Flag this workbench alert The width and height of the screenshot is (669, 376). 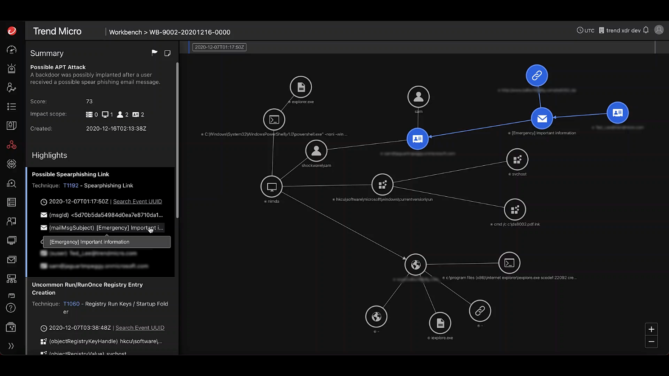[x=154, y=53]
